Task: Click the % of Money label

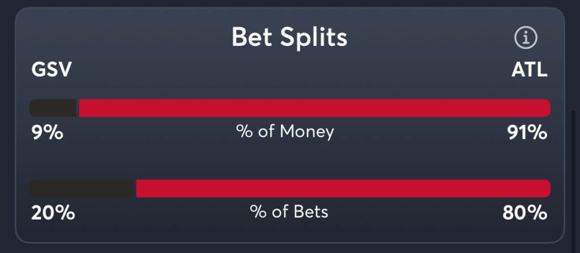Action: 285,132
